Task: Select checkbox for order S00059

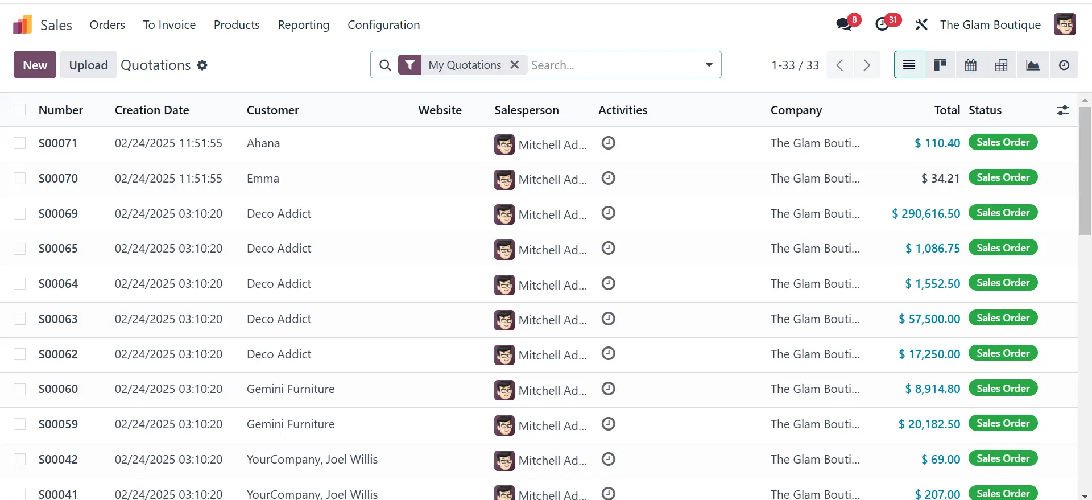Action: pos(20,424)
